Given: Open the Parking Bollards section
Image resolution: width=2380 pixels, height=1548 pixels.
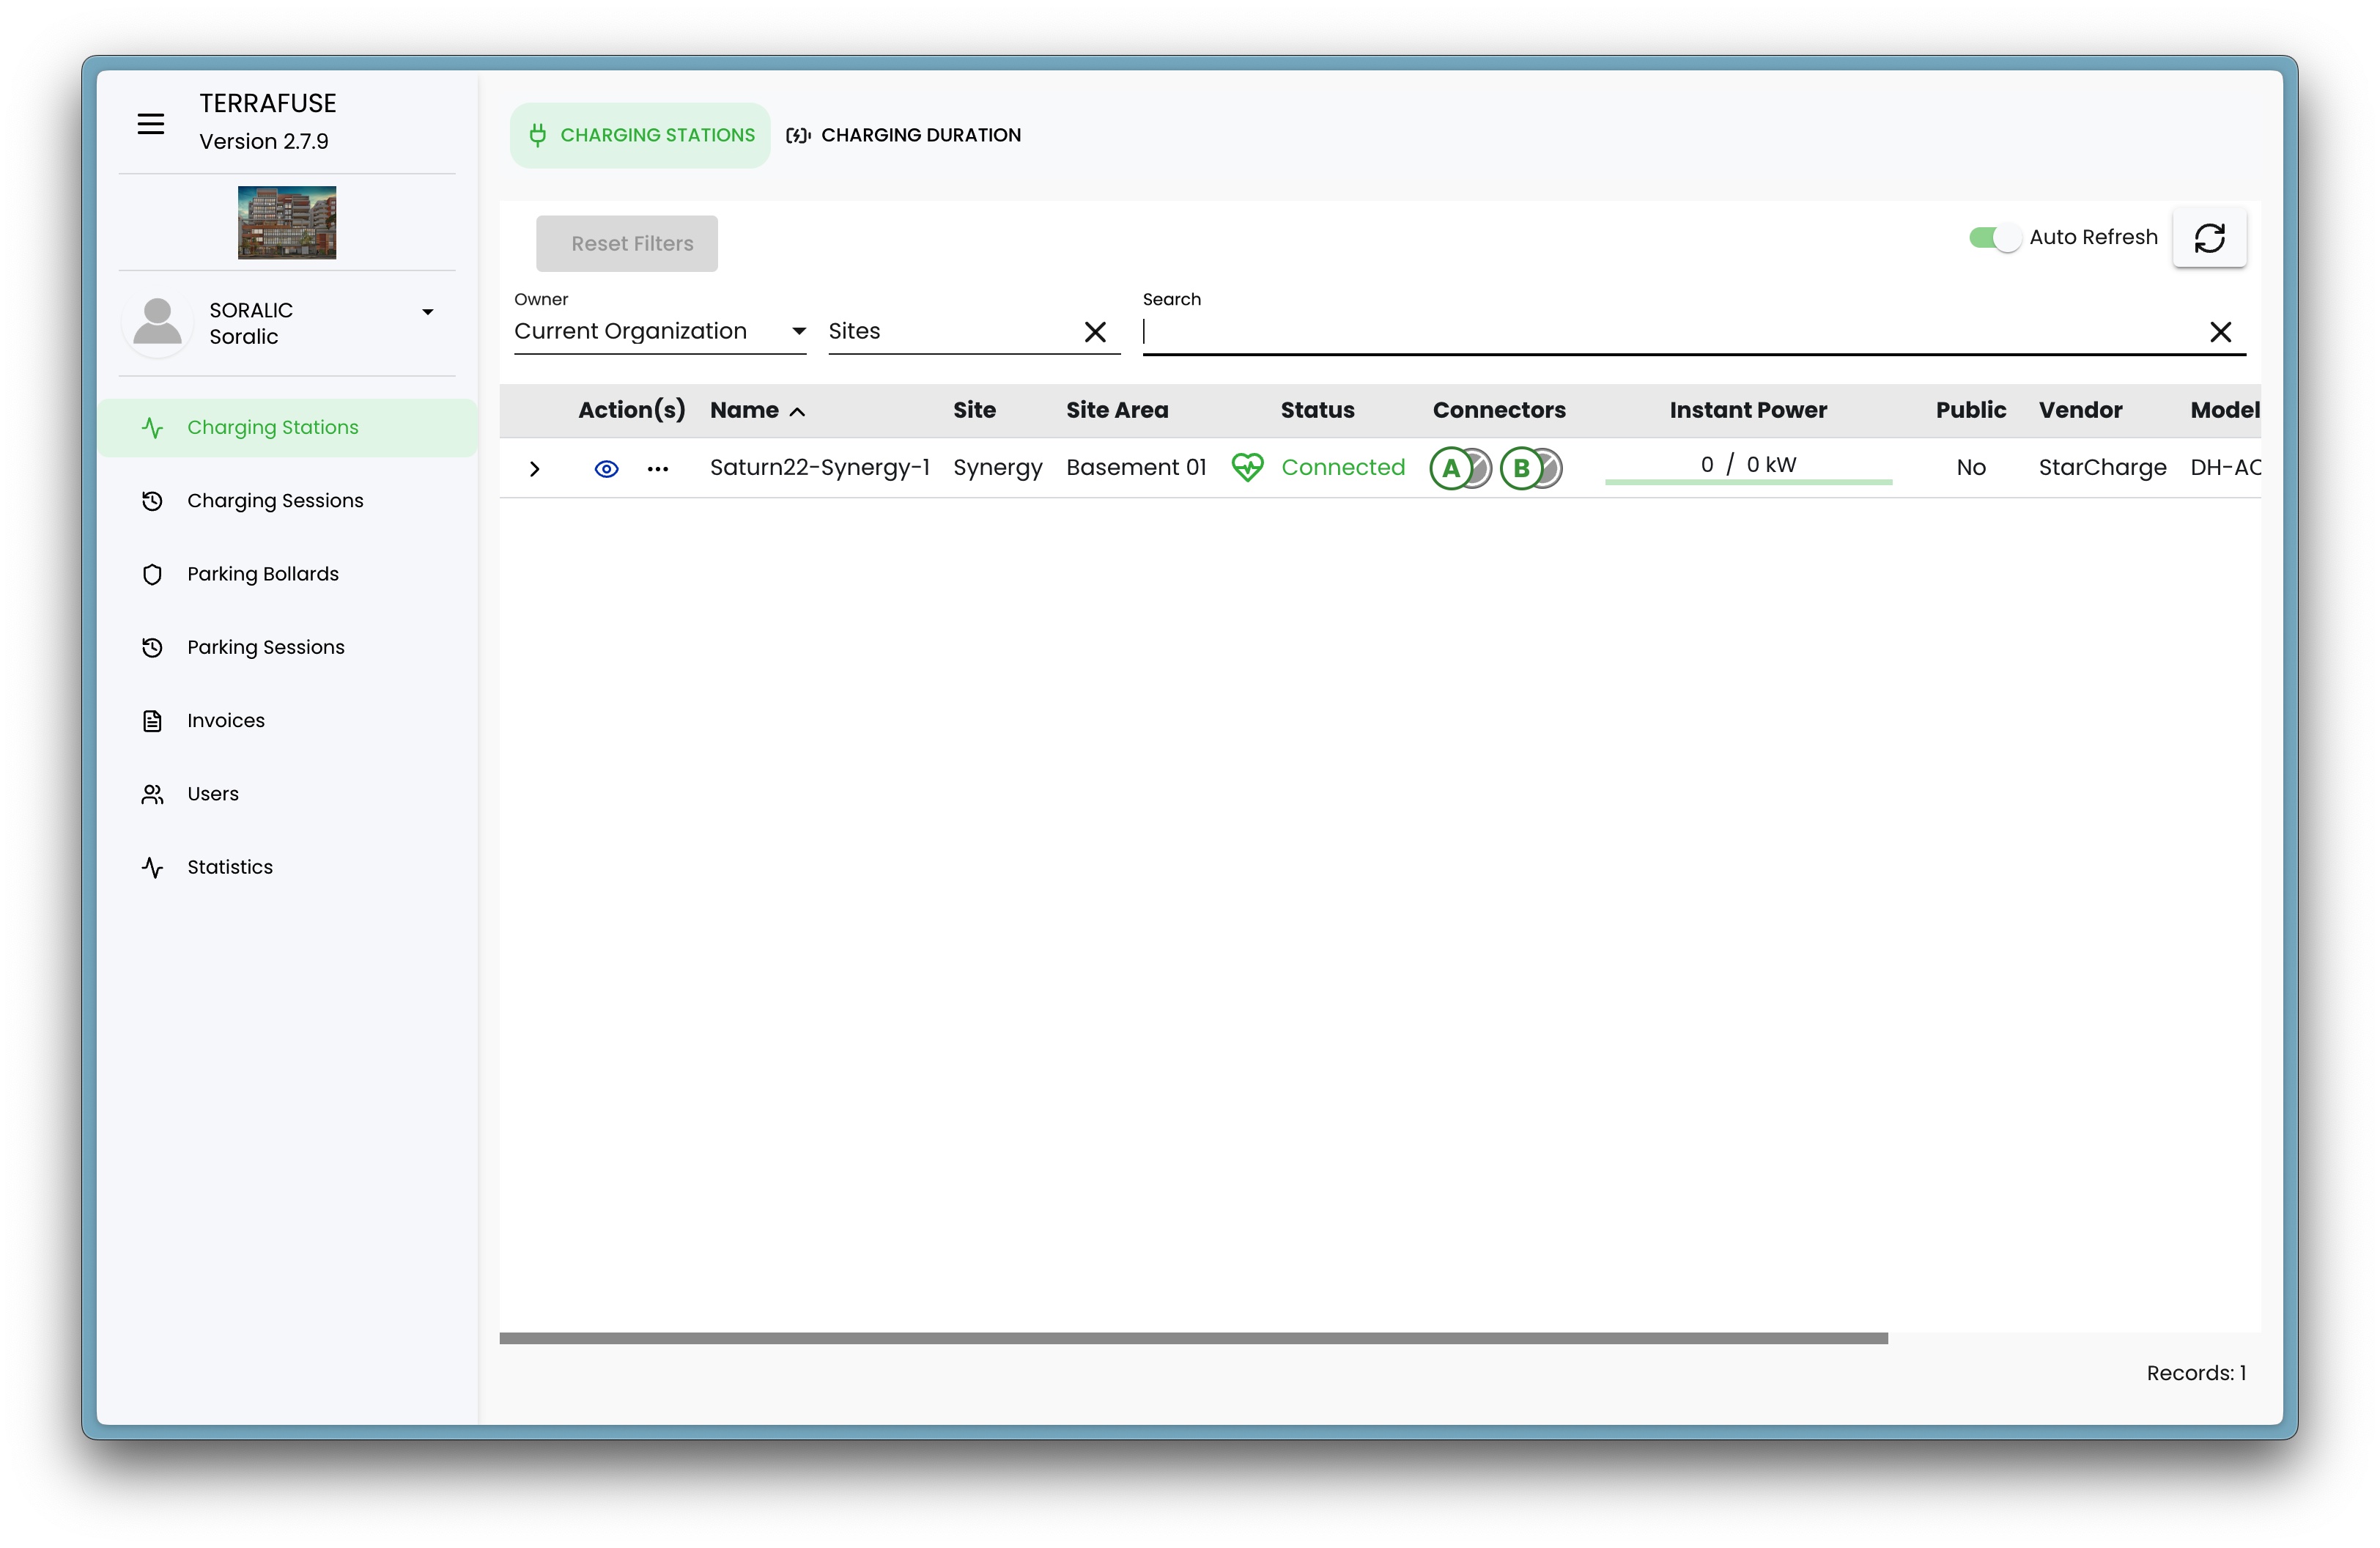Looking at the screenshot, I should 263,573.
